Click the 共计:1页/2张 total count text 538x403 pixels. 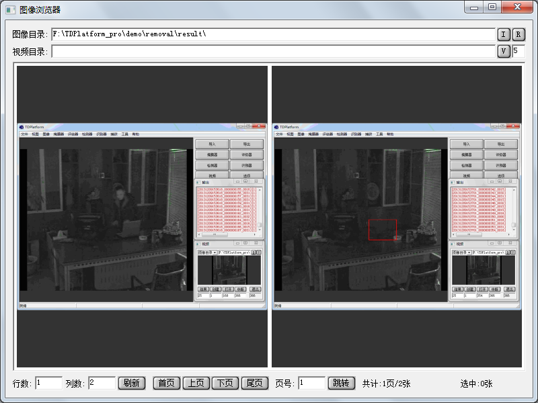386,384
